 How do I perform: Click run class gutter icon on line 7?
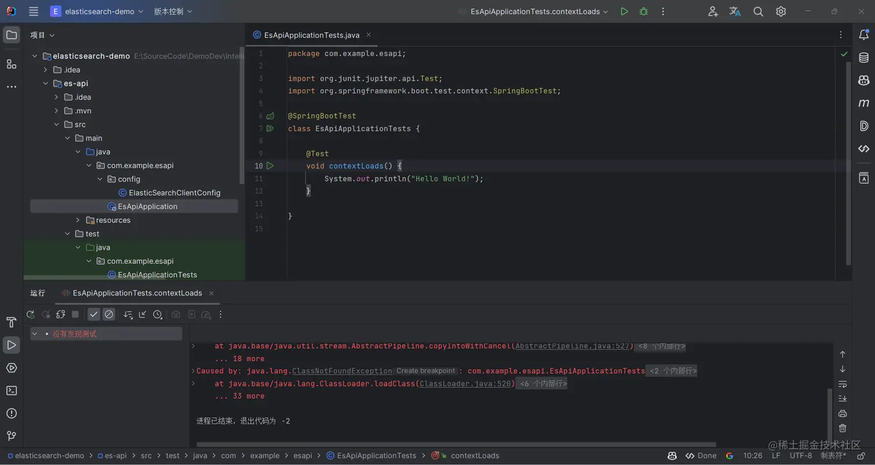pos(270,128)
